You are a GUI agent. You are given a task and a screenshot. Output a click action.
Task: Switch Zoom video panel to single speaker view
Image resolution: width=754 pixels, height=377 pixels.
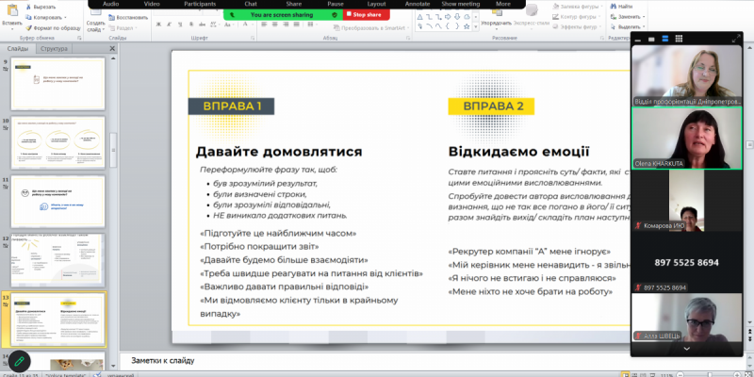click(x=651, y=39)
